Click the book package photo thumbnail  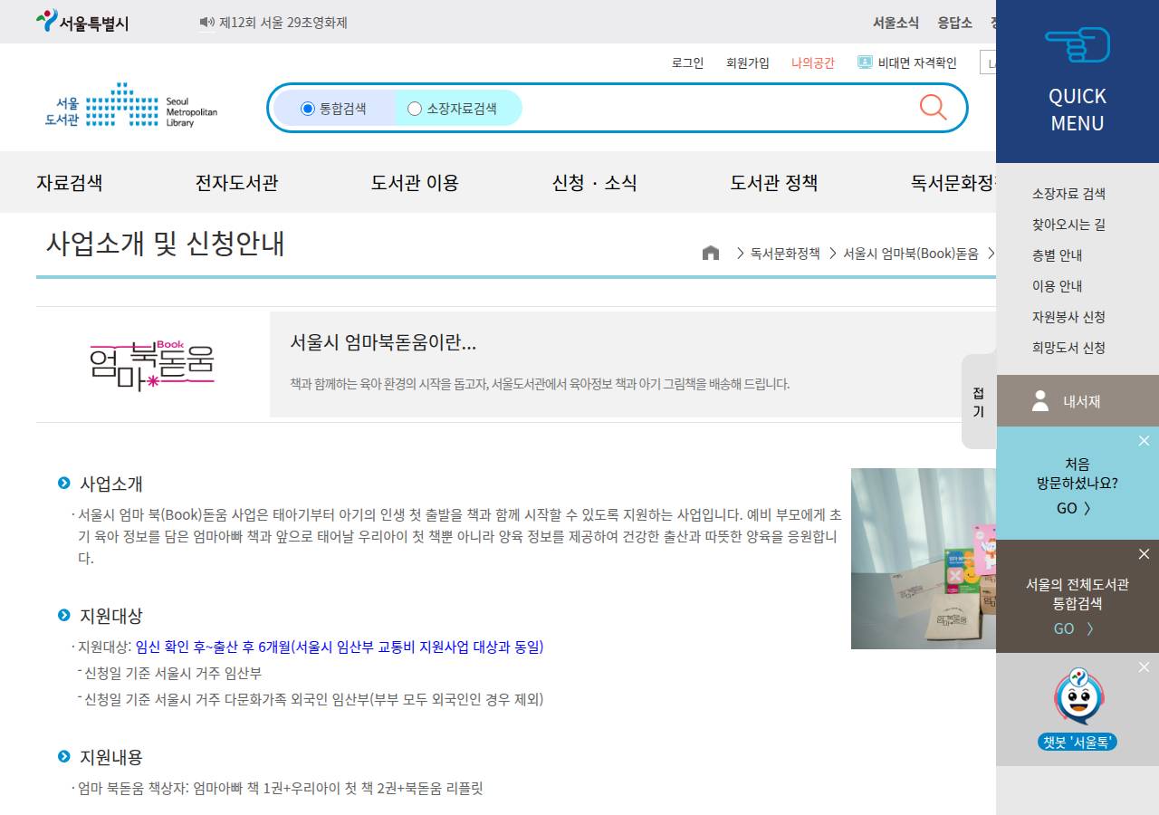pyautogui.click(x=924, y=559)
